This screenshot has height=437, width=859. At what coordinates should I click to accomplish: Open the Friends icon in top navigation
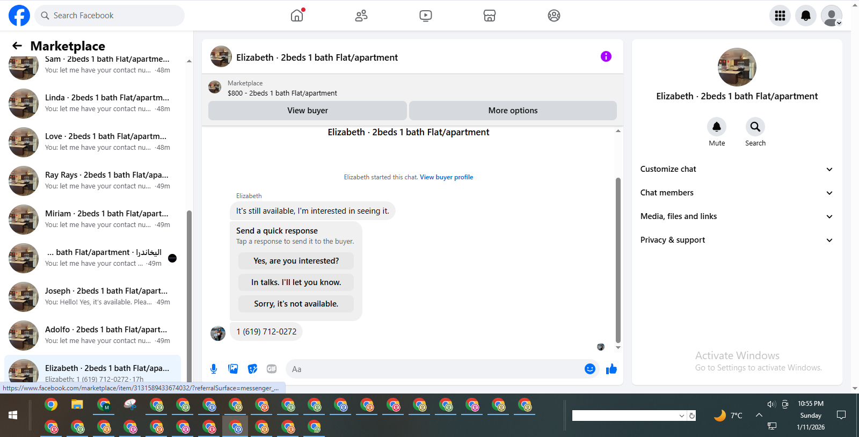pyautogui.click(x=361, y=16)
